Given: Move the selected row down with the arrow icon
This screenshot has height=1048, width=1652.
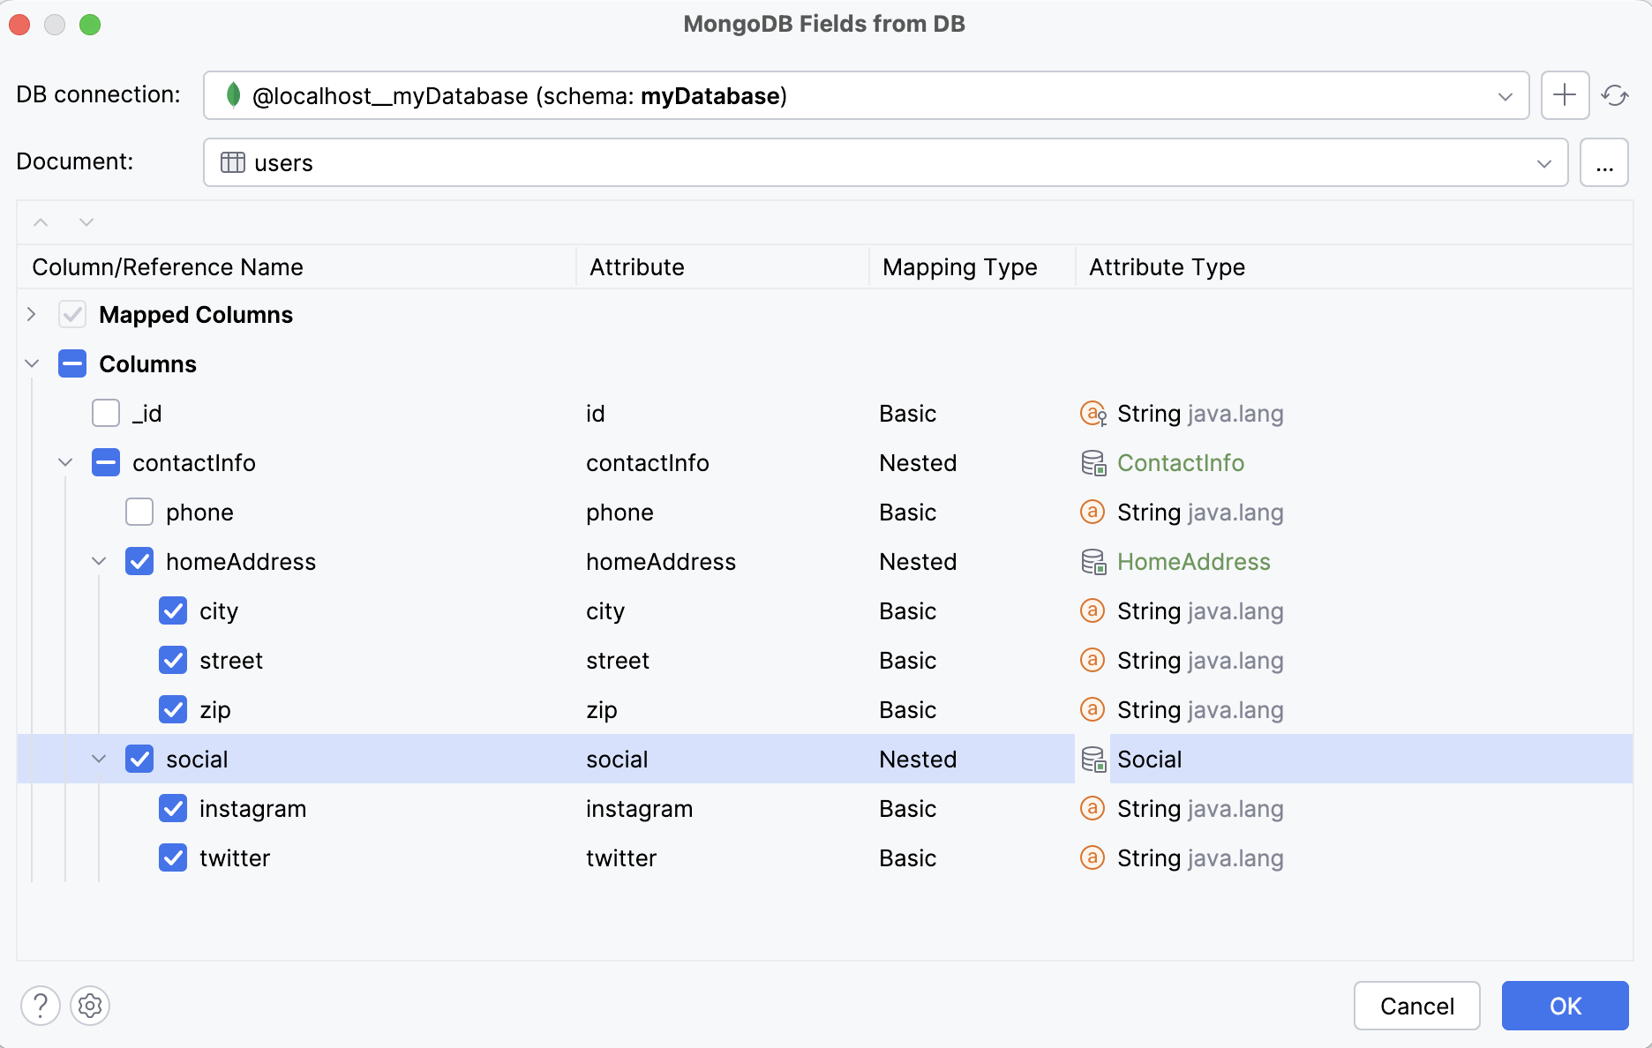Looking at the screenshot, I should pyautogui.click(x=86, y=221).
